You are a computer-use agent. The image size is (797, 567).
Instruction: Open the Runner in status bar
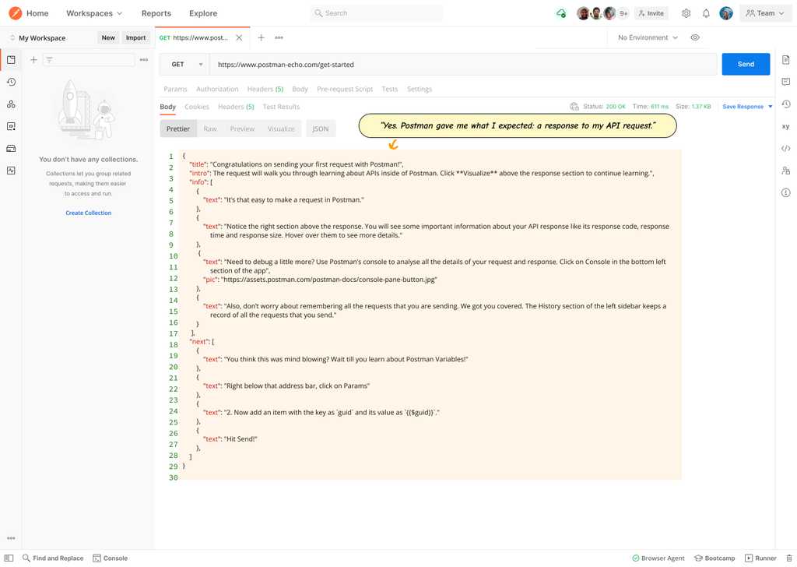pos(760,558)
